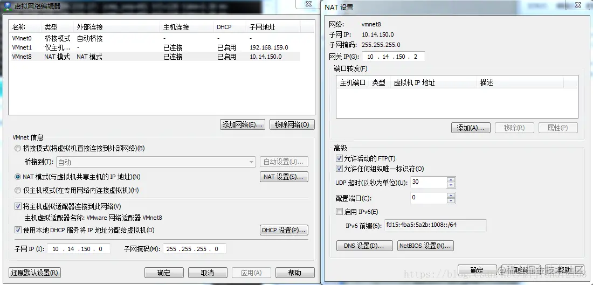Viewport: 593px width, 285px height.
Task: Click 主机端口 column header in port forwarding
Action: (x=353, y=82)
